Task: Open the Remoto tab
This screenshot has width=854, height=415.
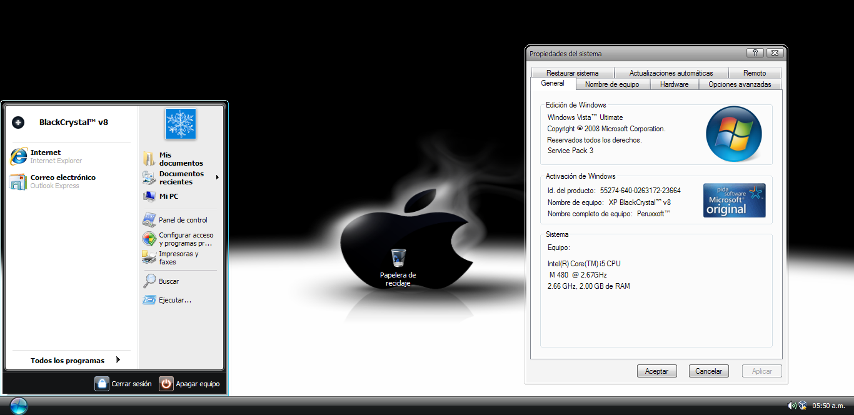Action: click(x=755, y=73)
